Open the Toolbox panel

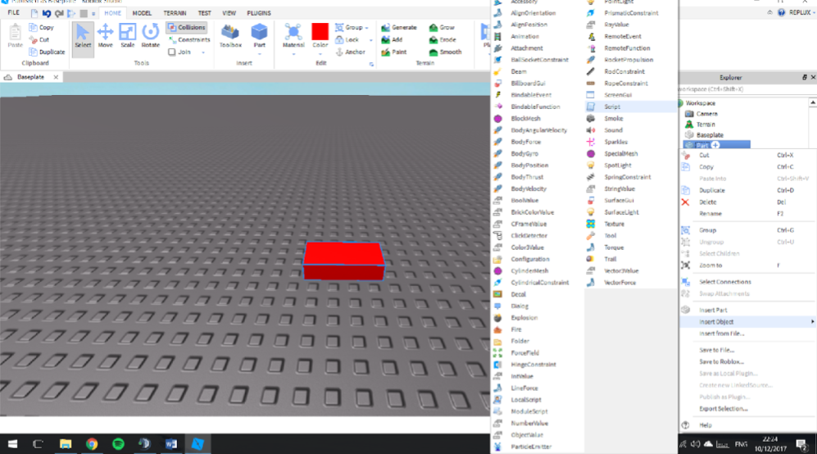(230, 35)
